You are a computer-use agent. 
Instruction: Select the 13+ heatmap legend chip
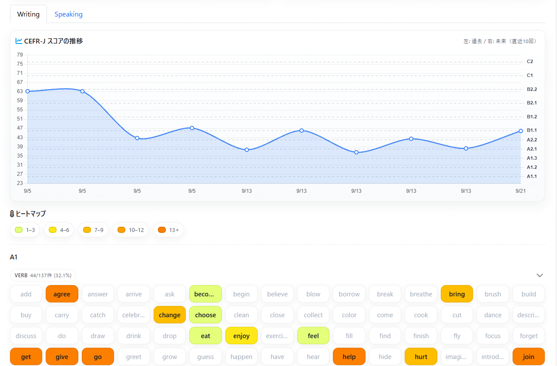tap(168, 230)
